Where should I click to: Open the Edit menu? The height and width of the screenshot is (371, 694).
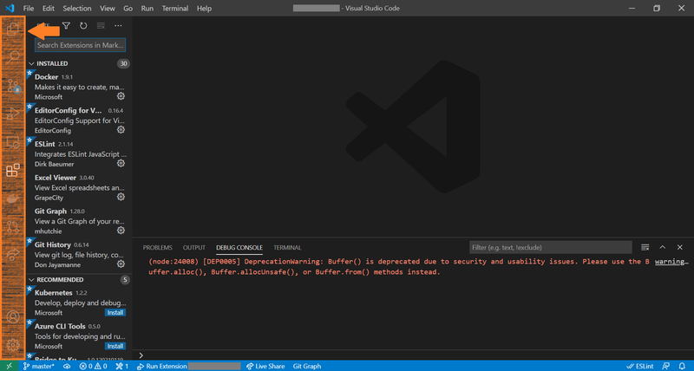tap(49, 8)
